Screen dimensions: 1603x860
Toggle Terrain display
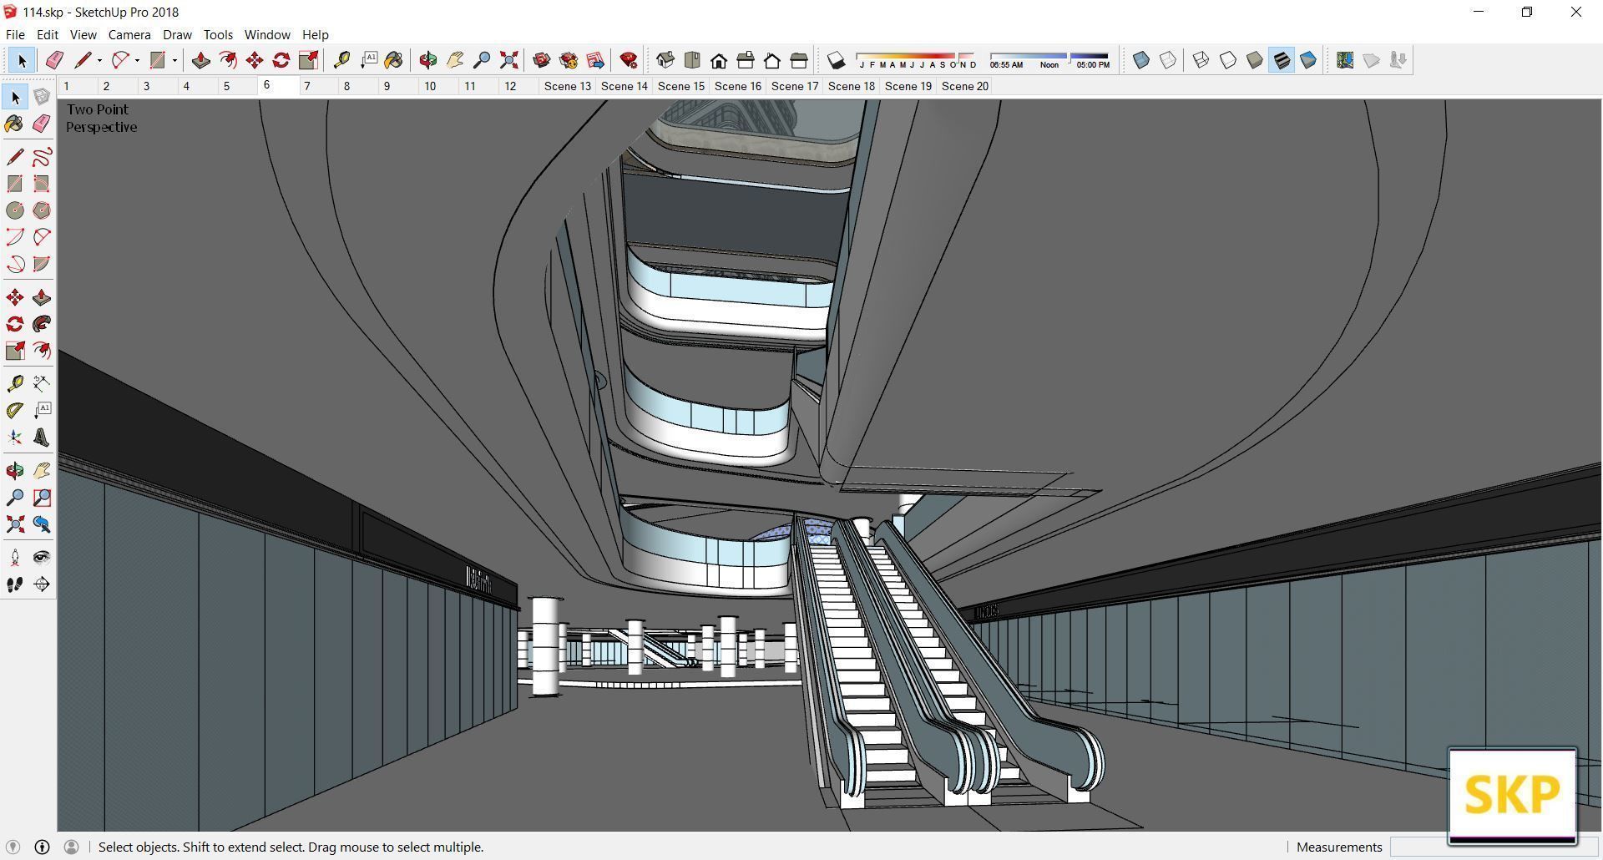tap(1372, 60)
